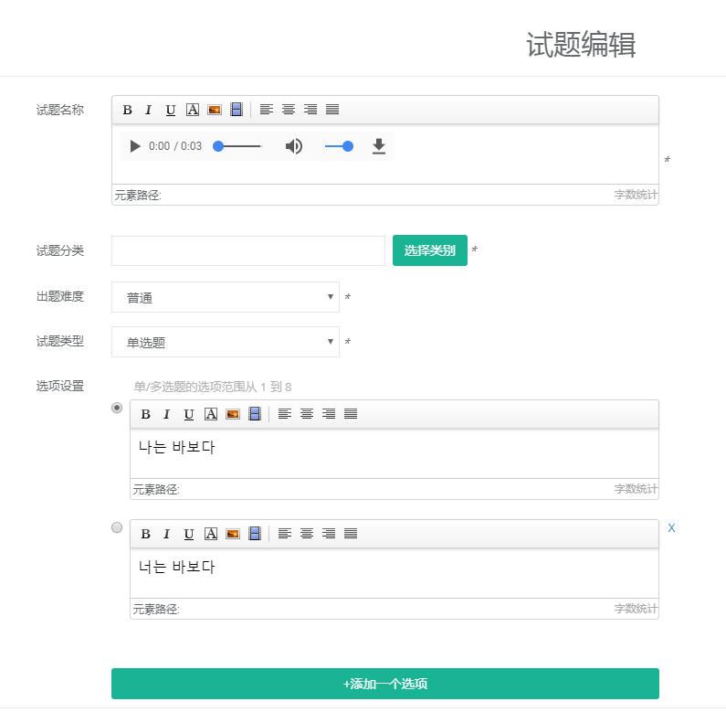Click into 너는 바보다 text area
This screenshot has height=712, width=726.
click(395, 573)
